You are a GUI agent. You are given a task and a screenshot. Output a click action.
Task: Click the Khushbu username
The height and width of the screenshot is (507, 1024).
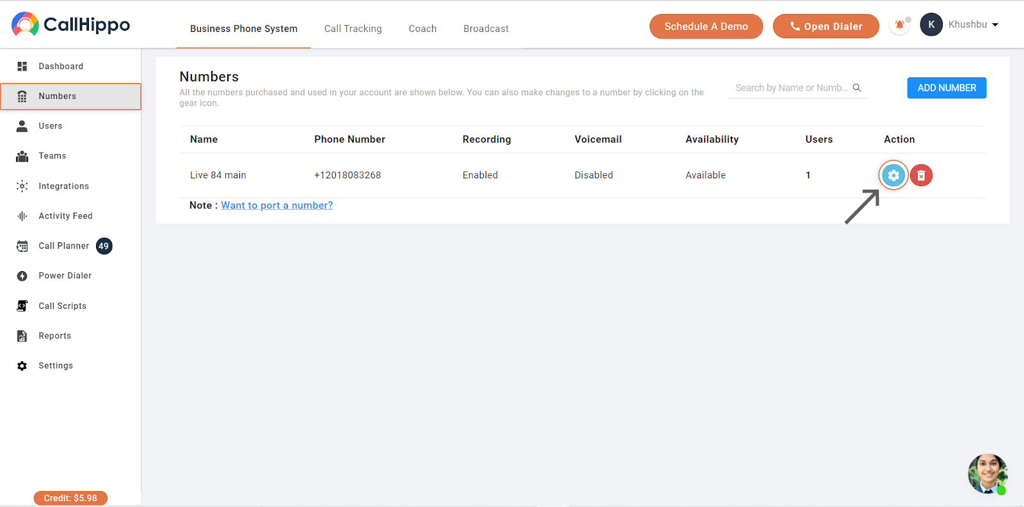(968, 24)
